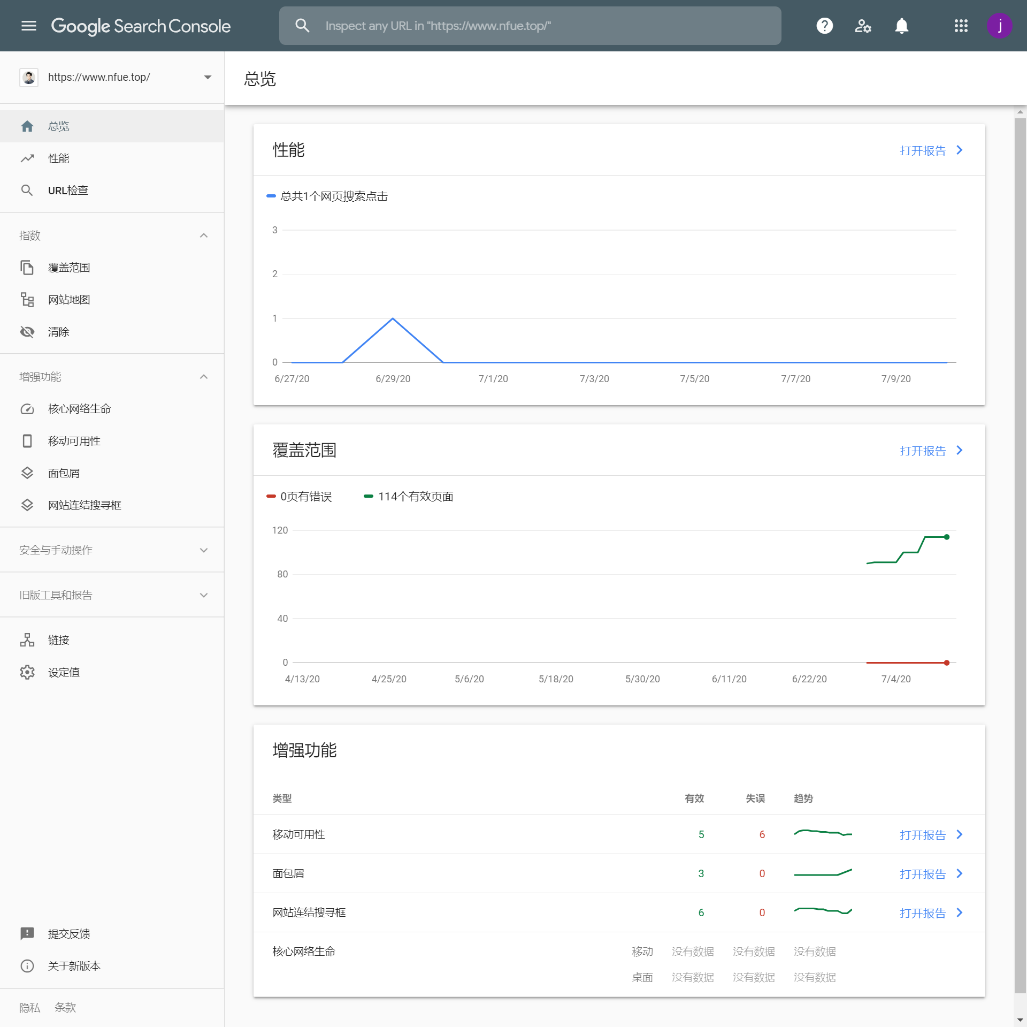Click the 趋势 column header
This screenshot has width=1027, height=1027.
(x=803, y=798)
